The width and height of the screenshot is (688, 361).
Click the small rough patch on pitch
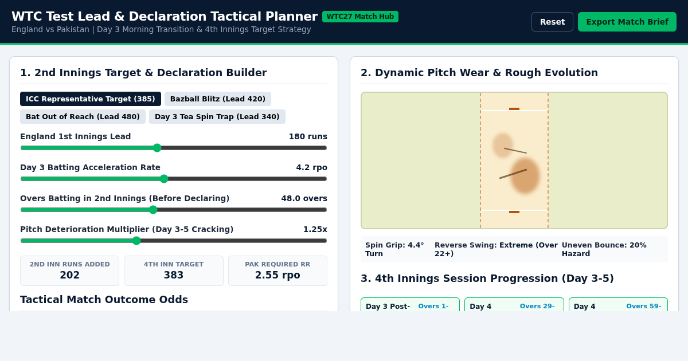pos(503,146)
